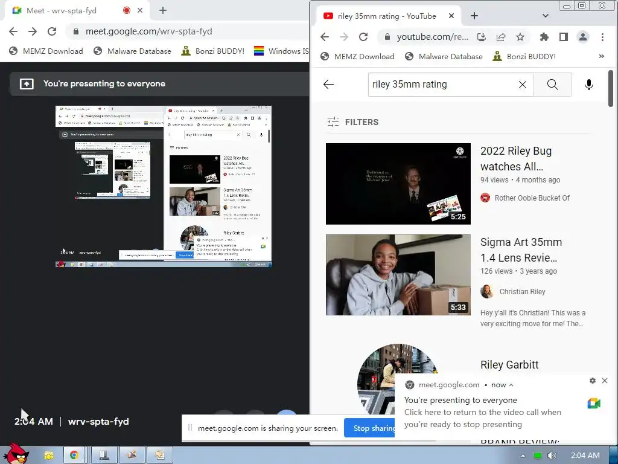Click the wrv-spta-fyd meeting code

98,421
